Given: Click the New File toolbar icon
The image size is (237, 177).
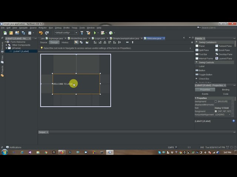Looking at the screenshot, I should 5,33.
